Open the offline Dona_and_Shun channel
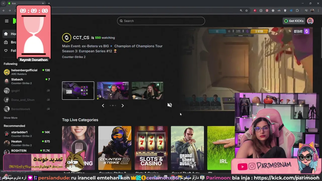Screen dimensions: 322x181 coord(27,100)
